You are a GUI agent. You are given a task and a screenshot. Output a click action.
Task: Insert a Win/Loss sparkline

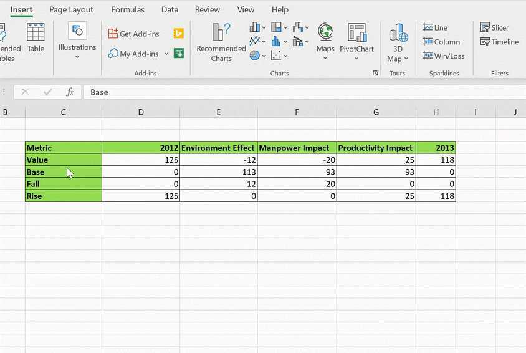(444, 56)
